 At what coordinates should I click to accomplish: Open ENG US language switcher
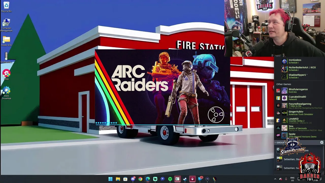292,179
